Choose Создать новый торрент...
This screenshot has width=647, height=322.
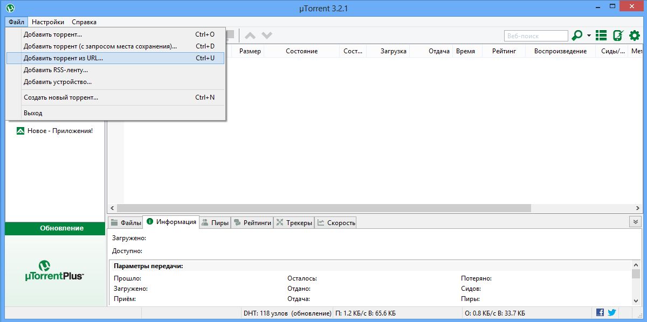point(115,97)
